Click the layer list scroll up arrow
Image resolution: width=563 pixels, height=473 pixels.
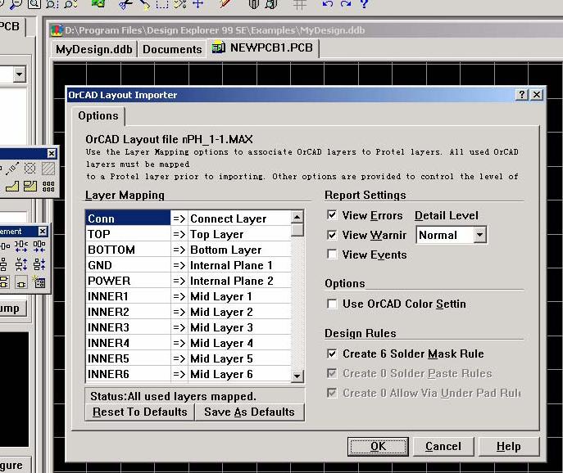point(297,217)
